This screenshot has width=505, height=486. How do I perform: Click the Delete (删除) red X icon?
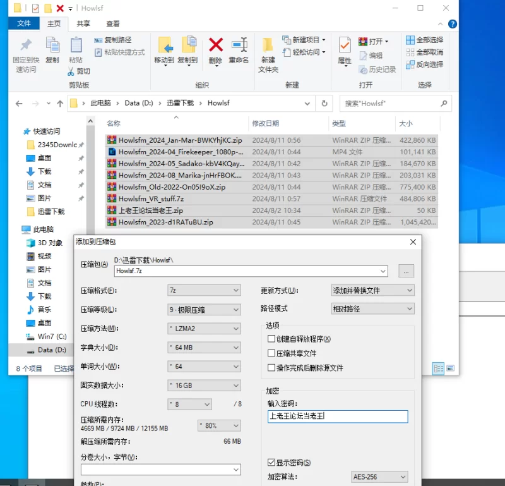click(x=215, y=46)
